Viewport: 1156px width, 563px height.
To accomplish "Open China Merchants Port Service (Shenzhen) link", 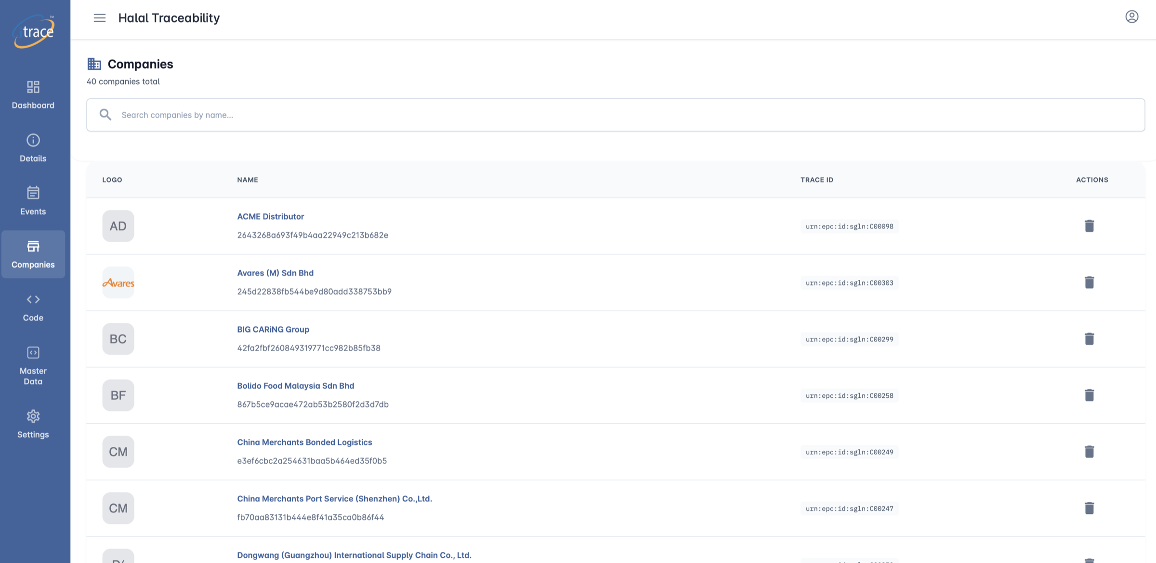I will click(335, 498).
